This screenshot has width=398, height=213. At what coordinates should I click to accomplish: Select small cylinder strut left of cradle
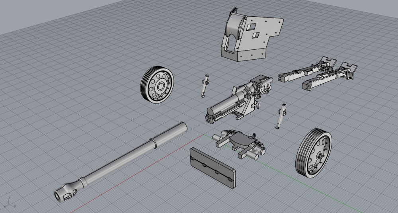click(205, 86)
